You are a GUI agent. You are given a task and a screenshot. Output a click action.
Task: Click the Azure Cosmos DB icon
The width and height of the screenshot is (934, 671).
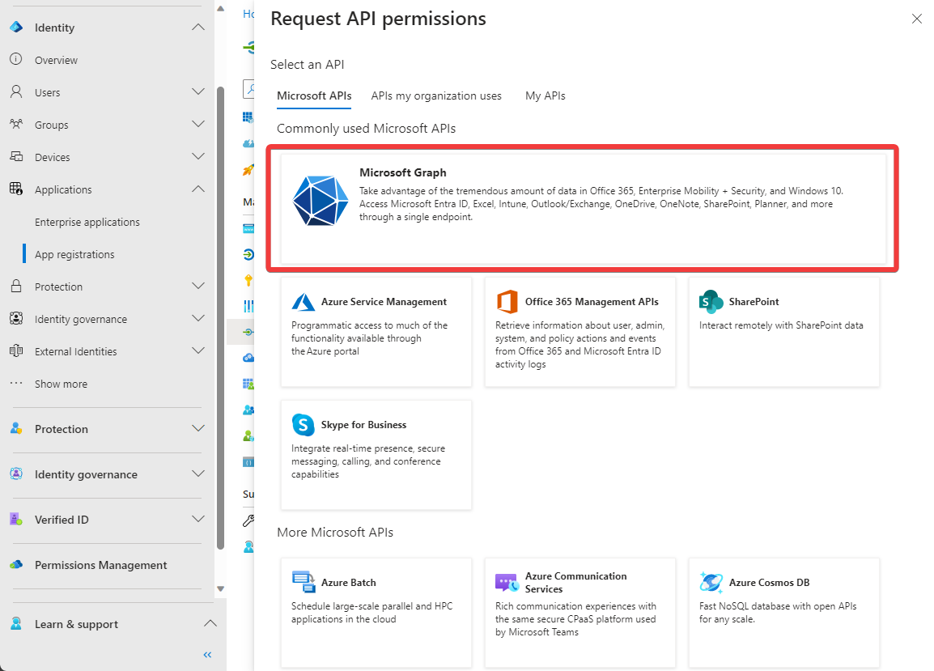tap(711, 582)
